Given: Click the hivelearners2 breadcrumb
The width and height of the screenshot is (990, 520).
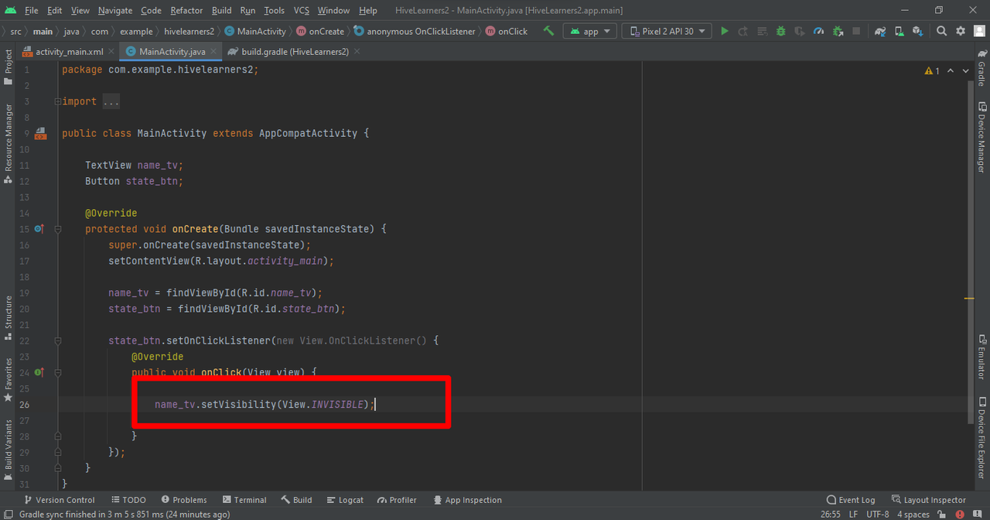Looking at the screenshot, I should [x=189, y=31].
